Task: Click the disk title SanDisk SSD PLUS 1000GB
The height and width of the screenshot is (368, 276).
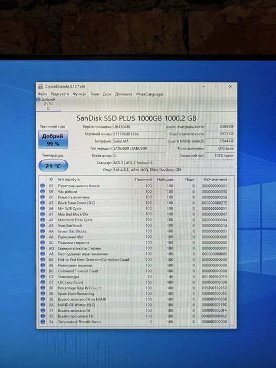Action: tap(136, 118)
